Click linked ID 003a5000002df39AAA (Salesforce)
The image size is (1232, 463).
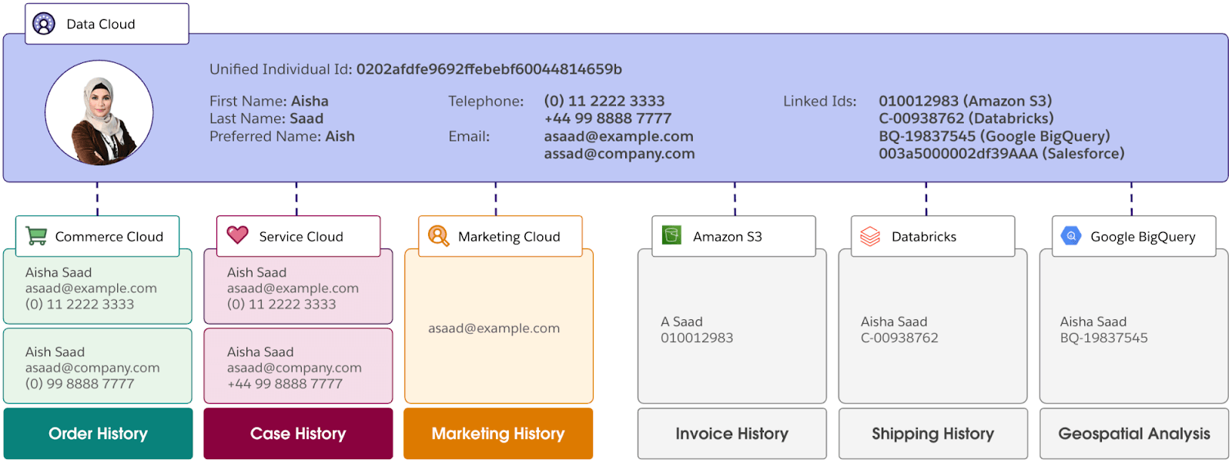coord(1002,154)
